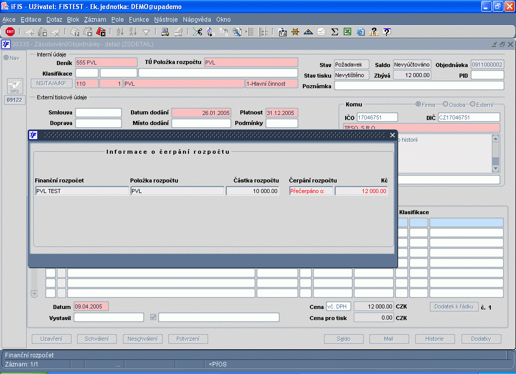This screenshot has height=374, width=516.
Task: Click the magnifier search icon in toolbar
Action: (x=237, y=32)
